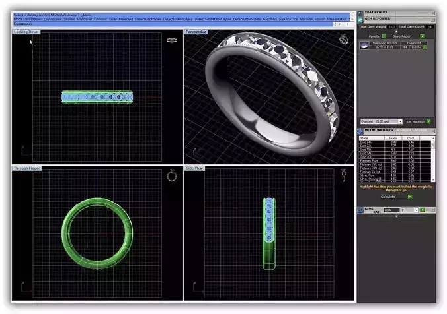The width and height of the screenshot is (447, 314).
Task: Click the green arrow in Diamond Round gem row
Action: 425,47
